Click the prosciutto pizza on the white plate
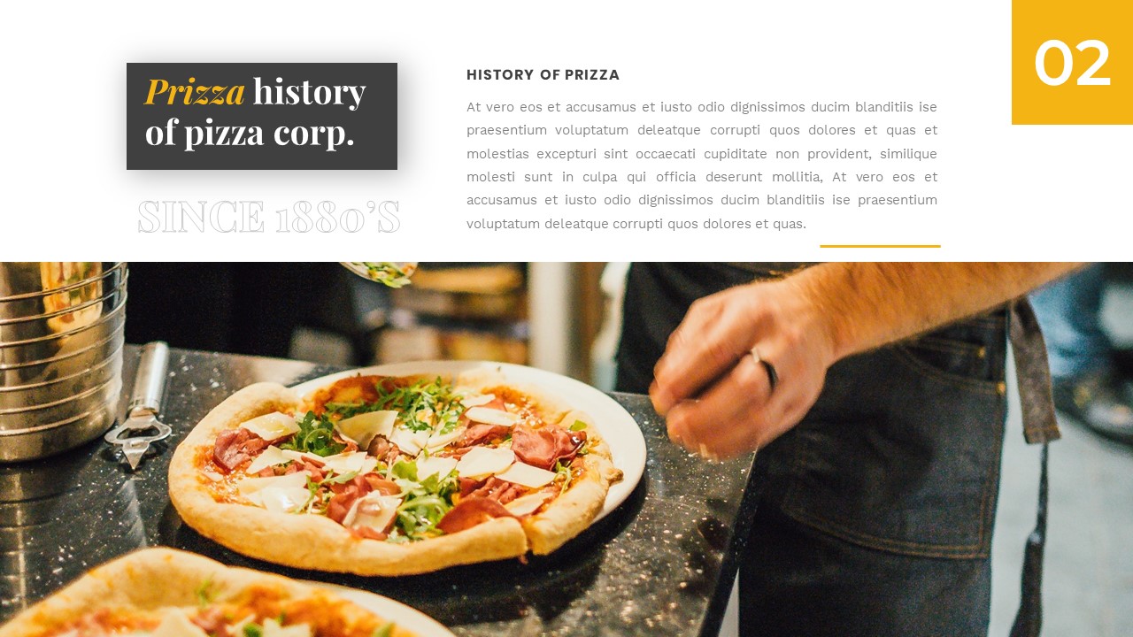This screenshot has width=1133, height=637. point(394,473)
